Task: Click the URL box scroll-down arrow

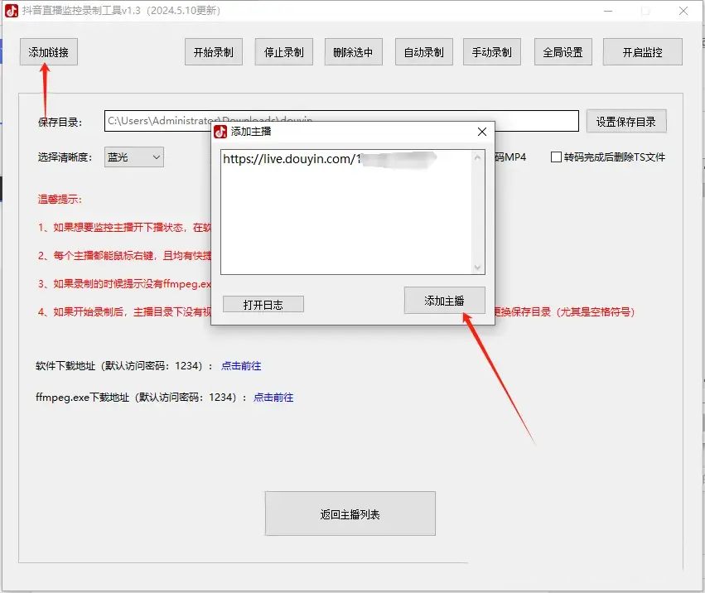Action: pos(477,267)
